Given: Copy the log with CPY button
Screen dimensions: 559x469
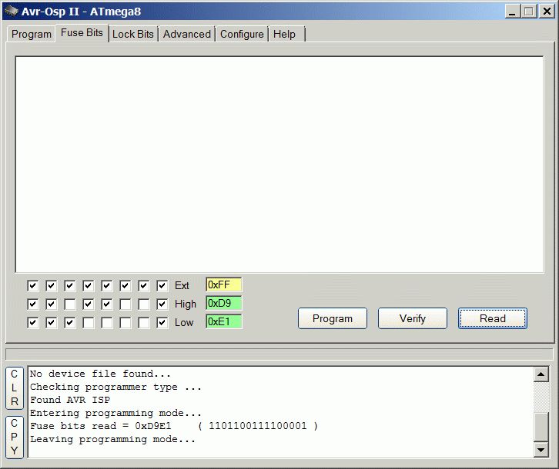Looking at the screenshot, I should 15,437.
